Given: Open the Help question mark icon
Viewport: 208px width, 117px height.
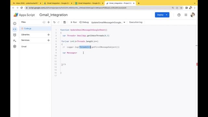Looking at the screenshot, I should 179,15.
